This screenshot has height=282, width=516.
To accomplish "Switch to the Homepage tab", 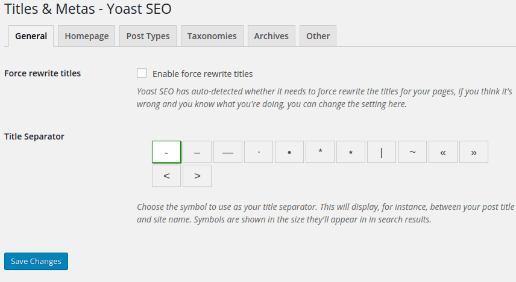I will (87, 36).
